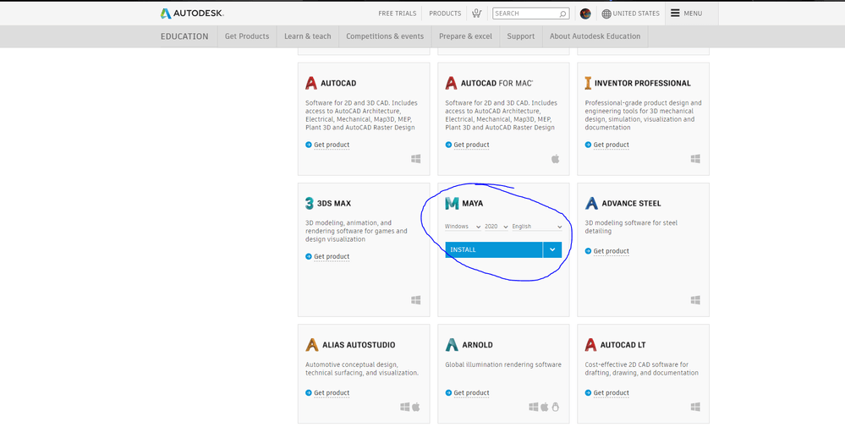The width and height of the screenshot is (845, 427).
Task: Click the INSTALL button for Maya
Action: click(x=494, y=249)
